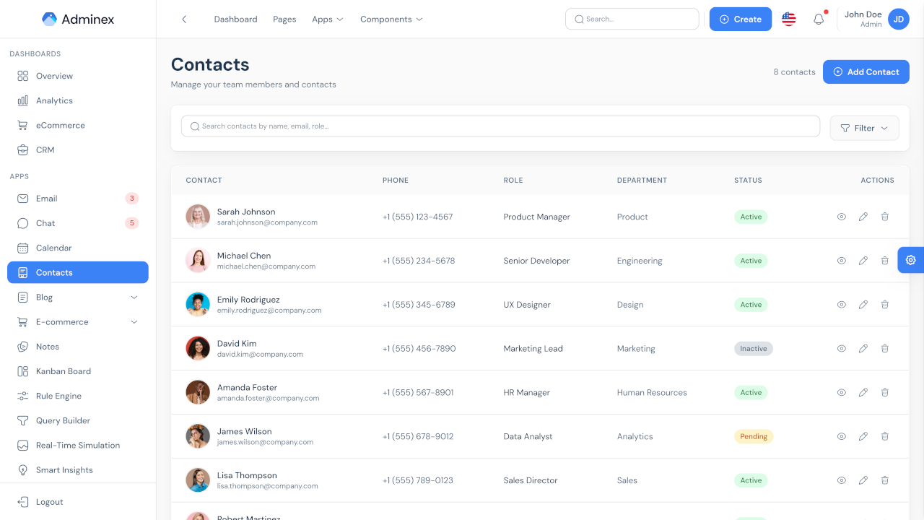Click David Kim's Inactive status badge

[x=754, y=349]
